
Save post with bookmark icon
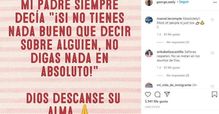click(x=214, y=94)
